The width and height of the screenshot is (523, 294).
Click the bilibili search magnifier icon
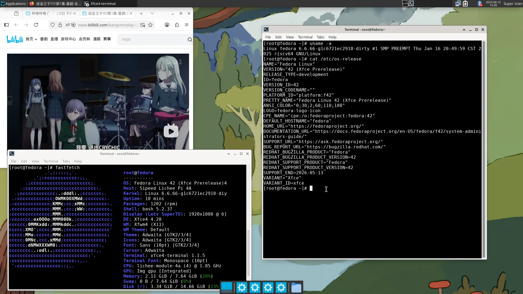(190, 39)
